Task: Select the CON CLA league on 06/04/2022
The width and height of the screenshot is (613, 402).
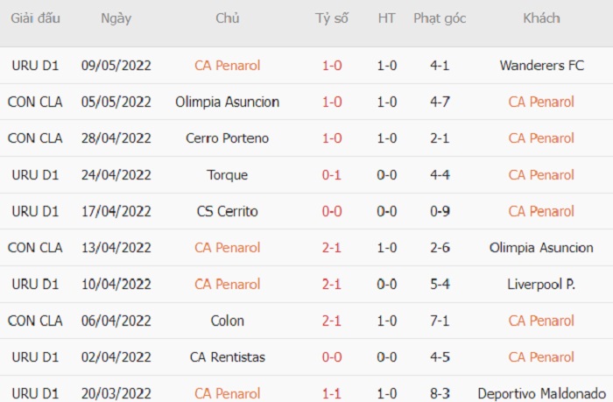Action: click(x=35, y=321)
